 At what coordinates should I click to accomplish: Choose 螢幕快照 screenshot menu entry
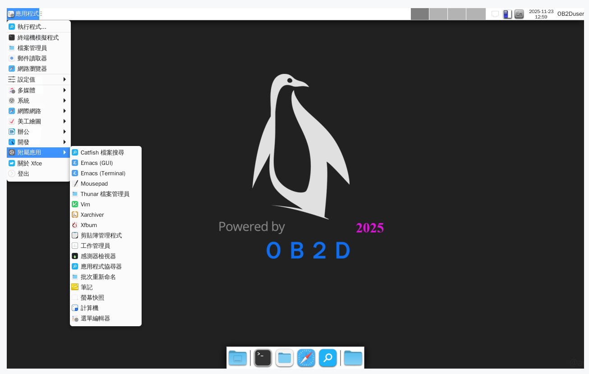[92, 297]
